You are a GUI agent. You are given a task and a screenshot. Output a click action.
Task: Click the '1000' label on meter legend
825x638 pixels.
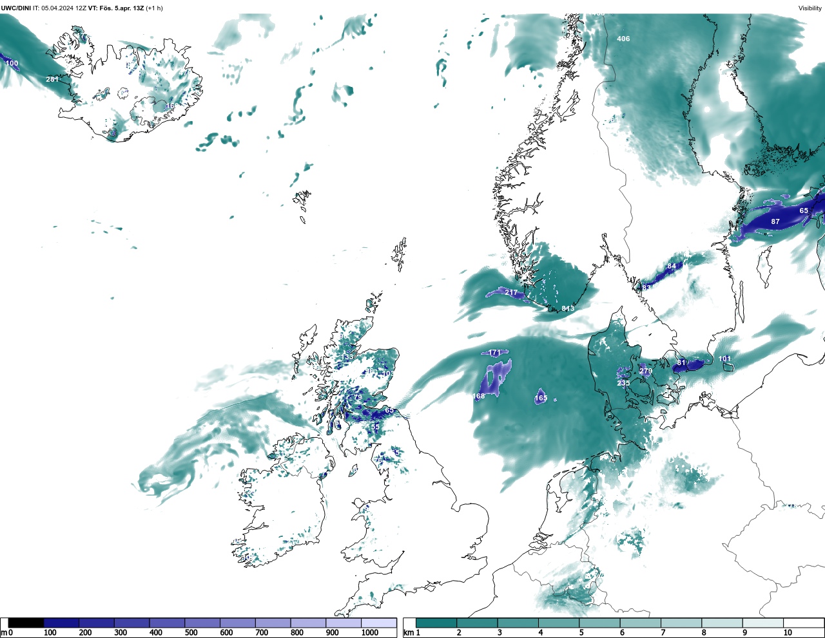(370, 633)
